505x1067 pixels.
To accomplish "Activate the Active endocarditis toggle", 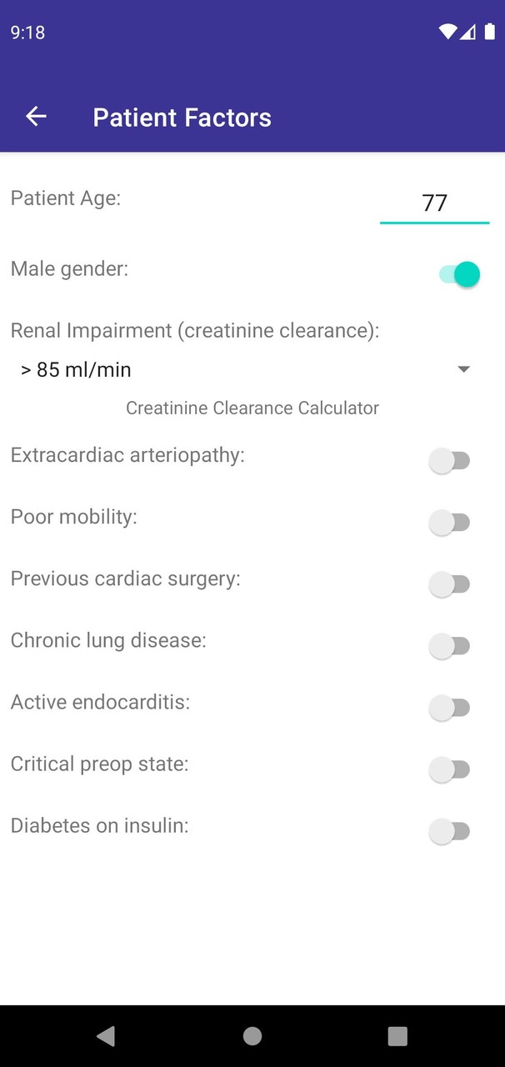I will (x=450, y=707).
